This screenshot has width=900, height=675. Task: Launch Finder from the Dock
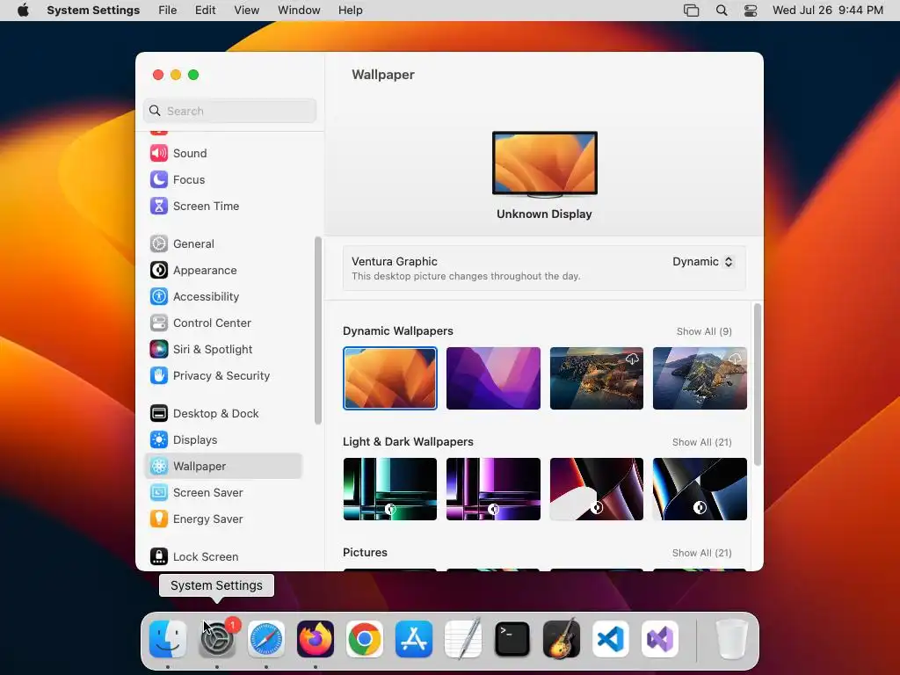click(168, 639)
